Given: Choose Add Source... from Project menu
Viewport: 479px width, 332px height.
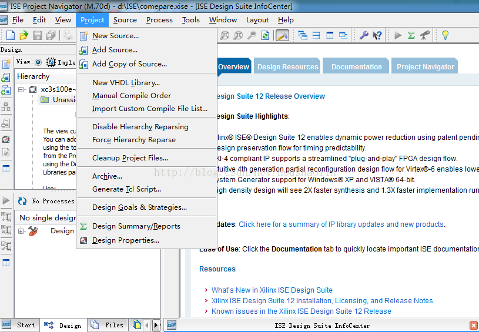Looking at the screenshot, I should click(146, 50).
